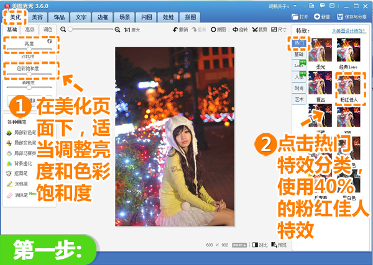Click the Undo (撤销) arrow
373x265 pixels.
click(x=182, y=29)
